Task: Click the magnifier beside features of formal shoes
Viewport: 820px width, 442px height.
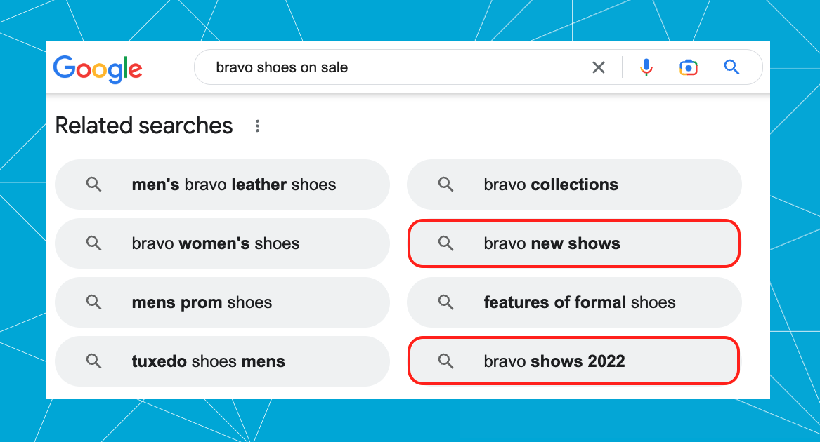Action: pyautogui.click(x=445, y=302)
